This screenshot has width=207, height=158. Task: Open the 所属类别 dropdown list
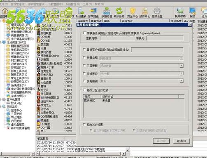click(181, 58)
